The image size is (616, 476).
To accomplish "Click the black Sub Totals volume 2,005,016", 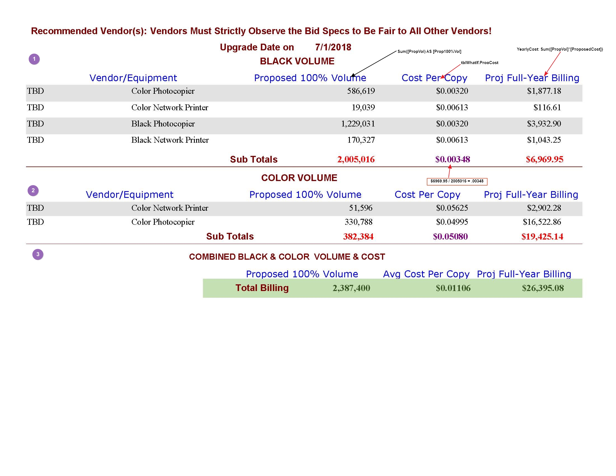I will point(356,159).
